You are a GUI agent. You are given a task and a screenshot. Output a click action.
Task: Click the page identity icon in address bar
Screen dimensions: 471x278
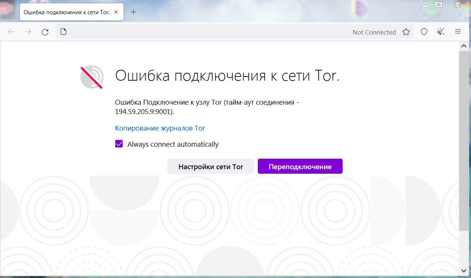click(x=63, y=32)
